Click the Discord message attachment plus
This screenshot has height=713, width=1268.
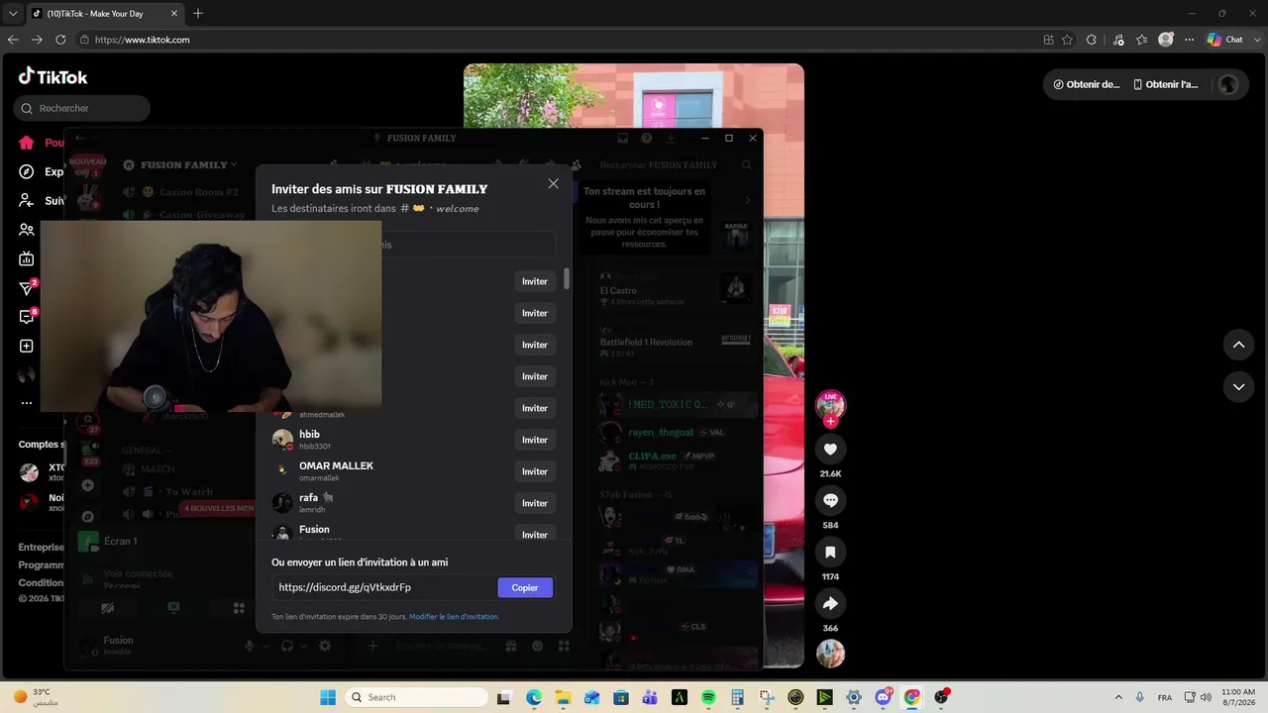(373, 646)
